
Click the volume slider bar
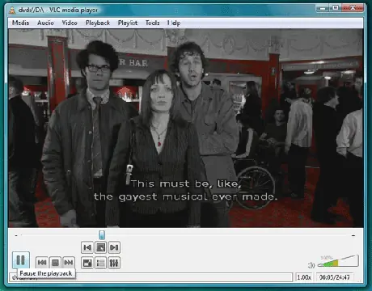(338, 261)
